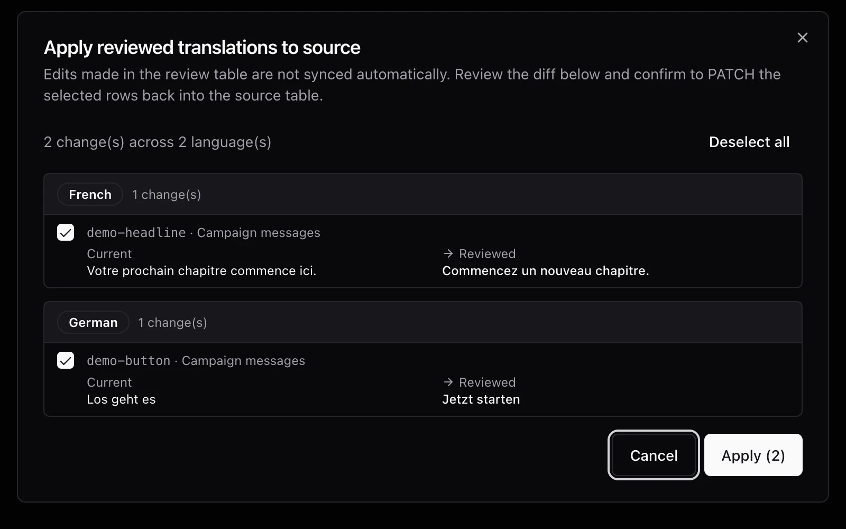Image resolution: width=846 pixels, height=529 pixels.
Task: Click the current text 'Los geht es'
Action: click(x=121, y=399)
